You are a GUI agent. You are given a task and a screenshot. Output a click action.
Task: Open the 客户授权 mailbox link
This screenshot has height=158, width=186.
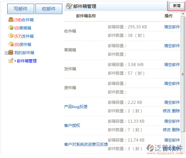pos(72,125)
